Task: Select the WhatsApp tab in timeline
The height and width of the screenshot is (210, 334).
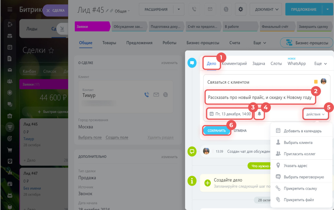Action: tap(297, 63)
